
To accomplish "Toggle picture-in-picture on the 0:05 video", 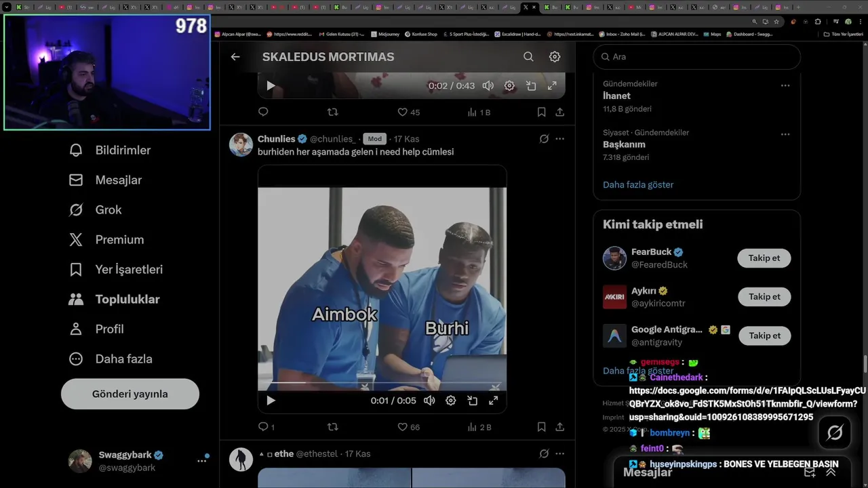I will [x=472, y=401].
